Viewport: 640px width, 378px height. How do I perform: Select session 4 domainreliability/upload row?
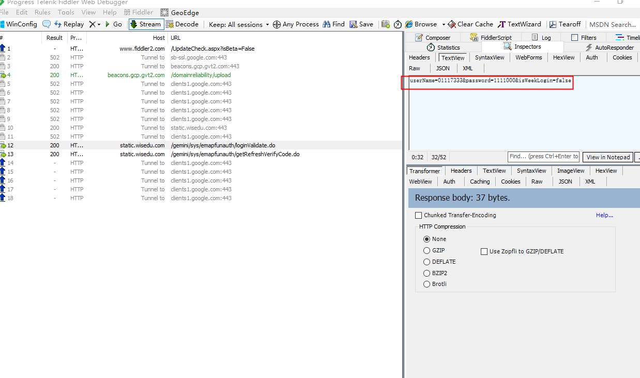coord(201,75)
